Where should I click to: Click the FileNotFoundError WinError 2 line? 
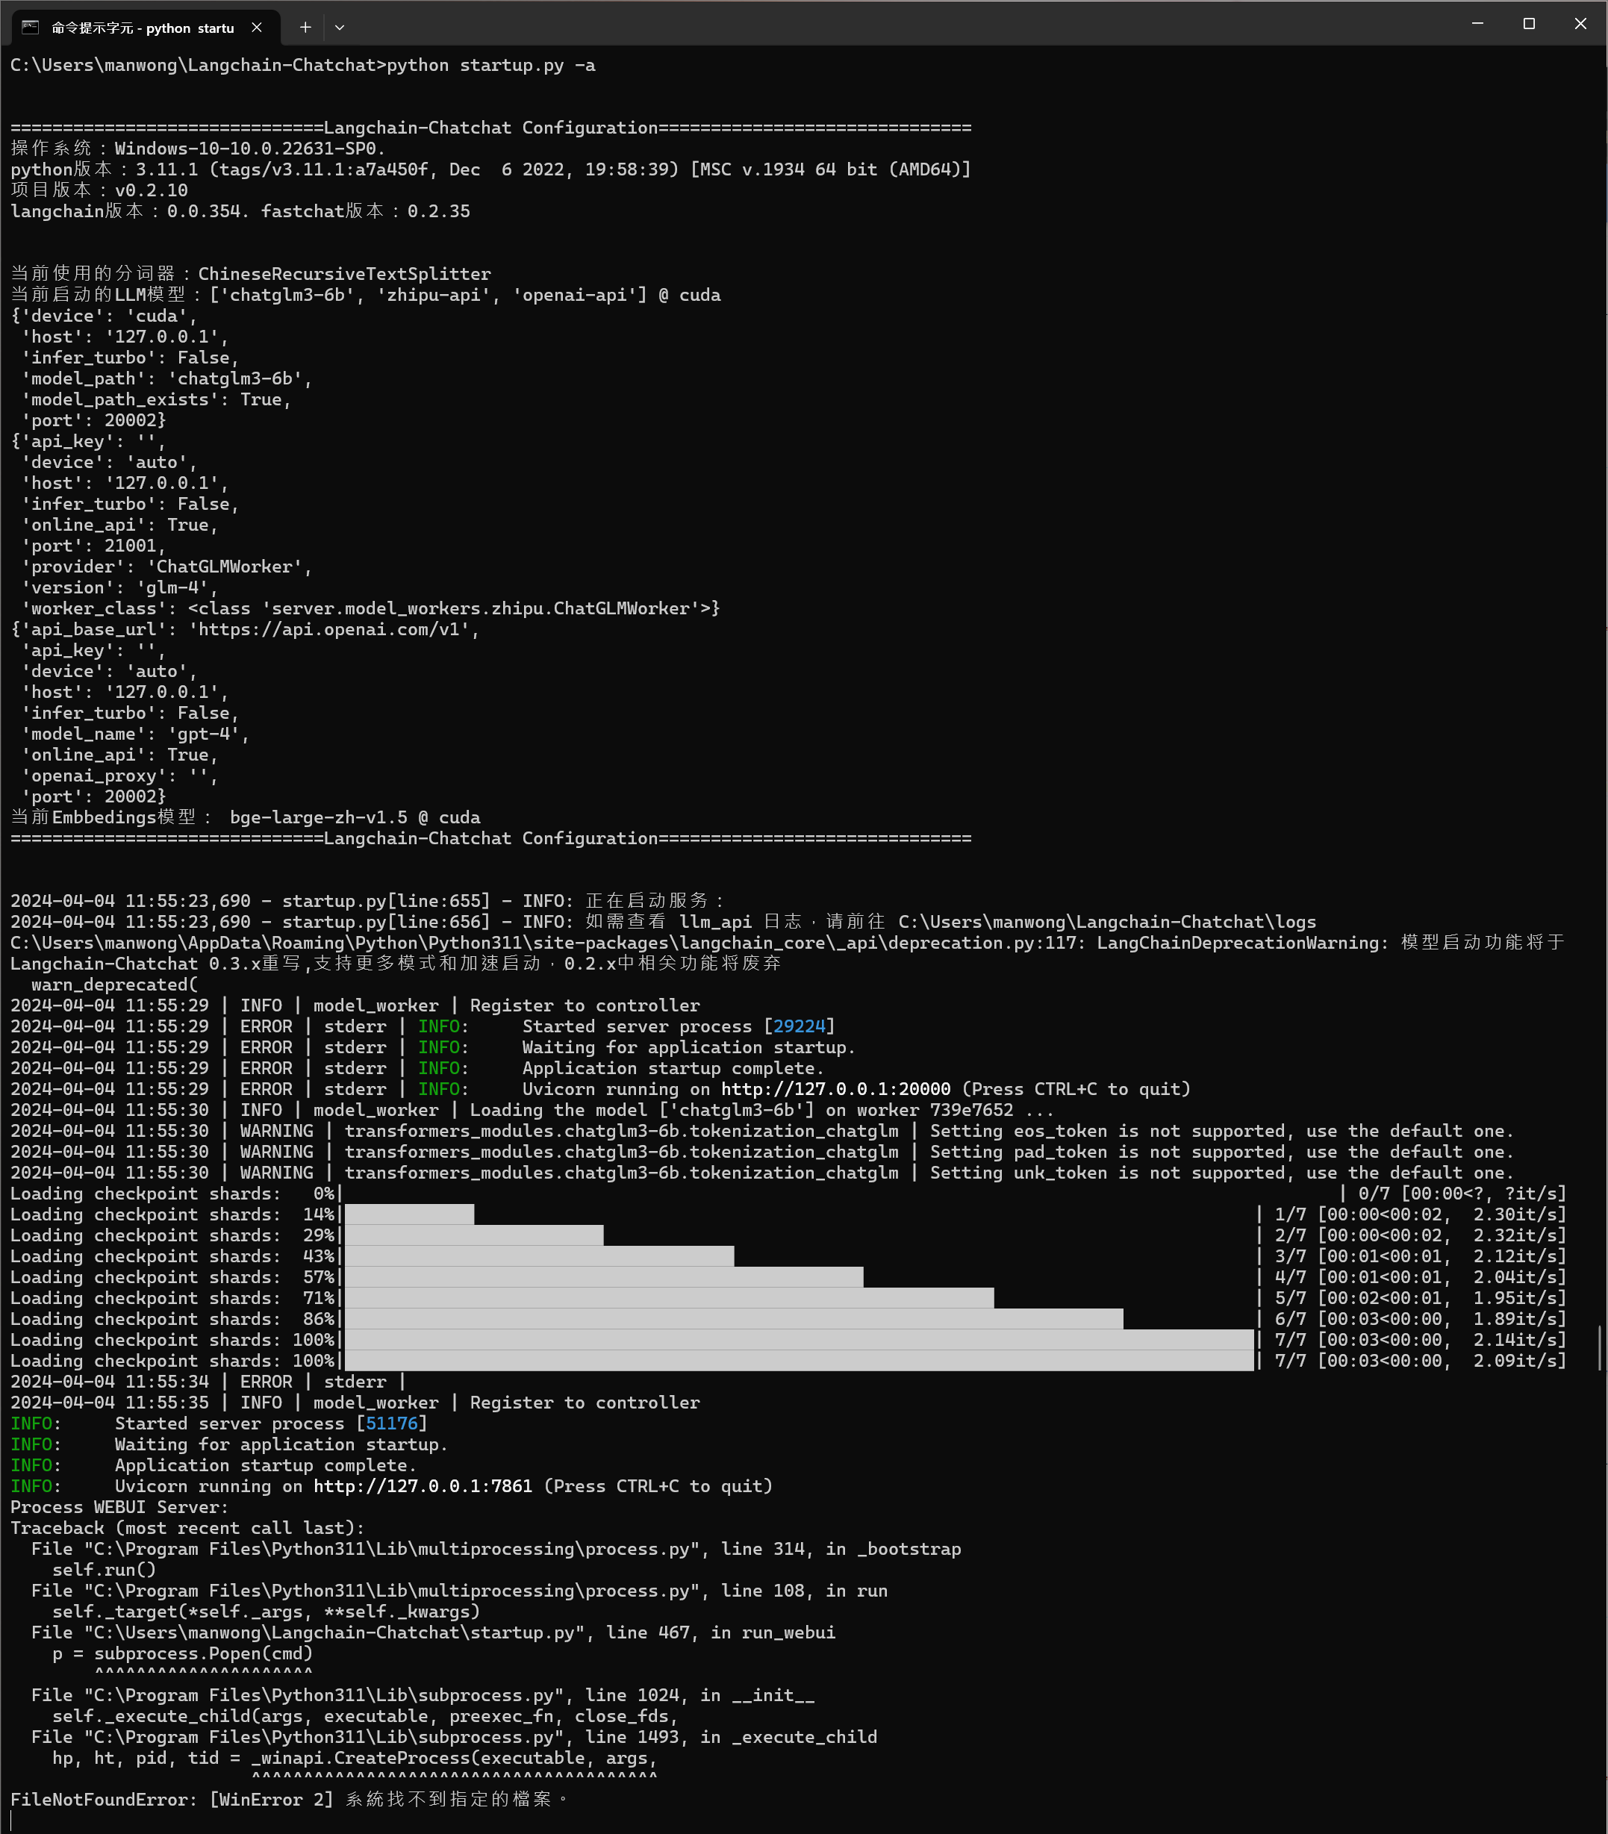289,1799
